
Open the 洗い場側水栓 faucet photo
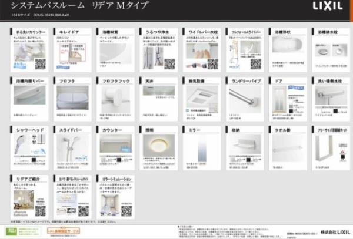point(331,96)
